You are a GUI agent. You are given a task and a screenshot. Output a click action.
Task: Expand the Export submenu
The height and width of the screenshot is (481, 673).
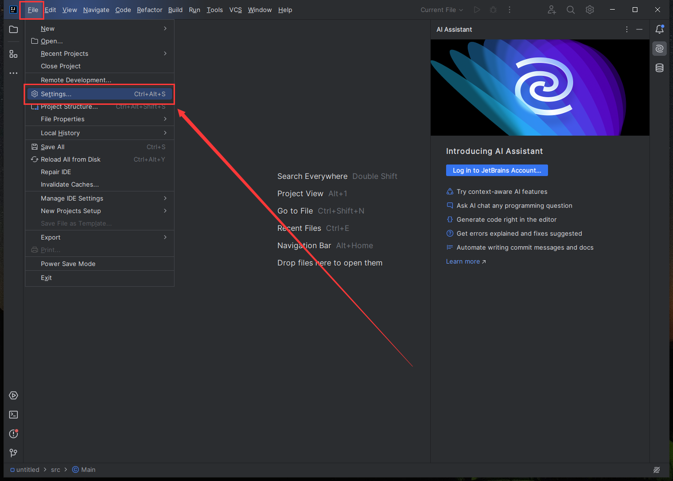(x=50, y=237)
